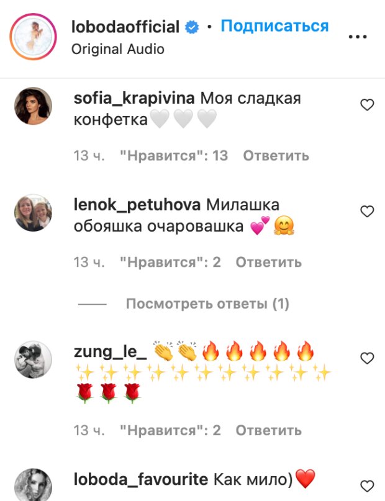Click the Подписаться follow button
385x501 pixels.
click(274, 26)
